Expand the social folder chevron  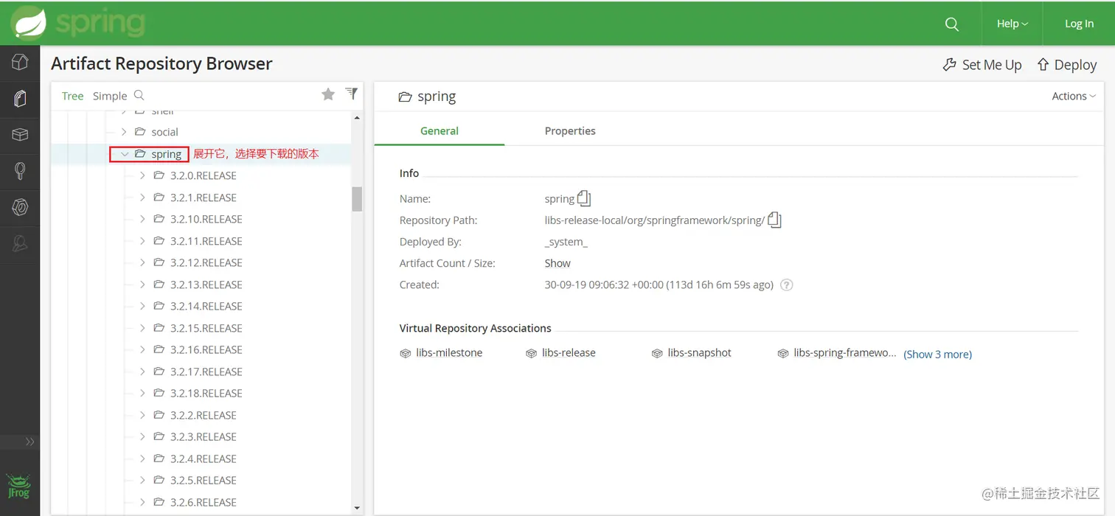pyautogui.click(x=124, y=132)
